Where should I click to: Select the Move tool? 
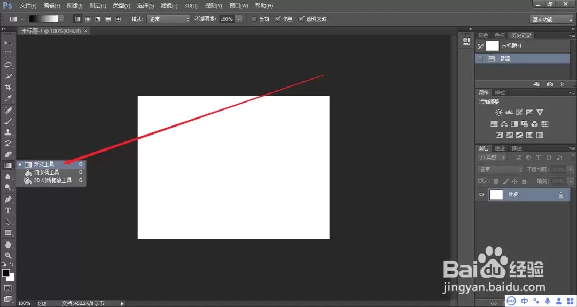coord(7,43)
